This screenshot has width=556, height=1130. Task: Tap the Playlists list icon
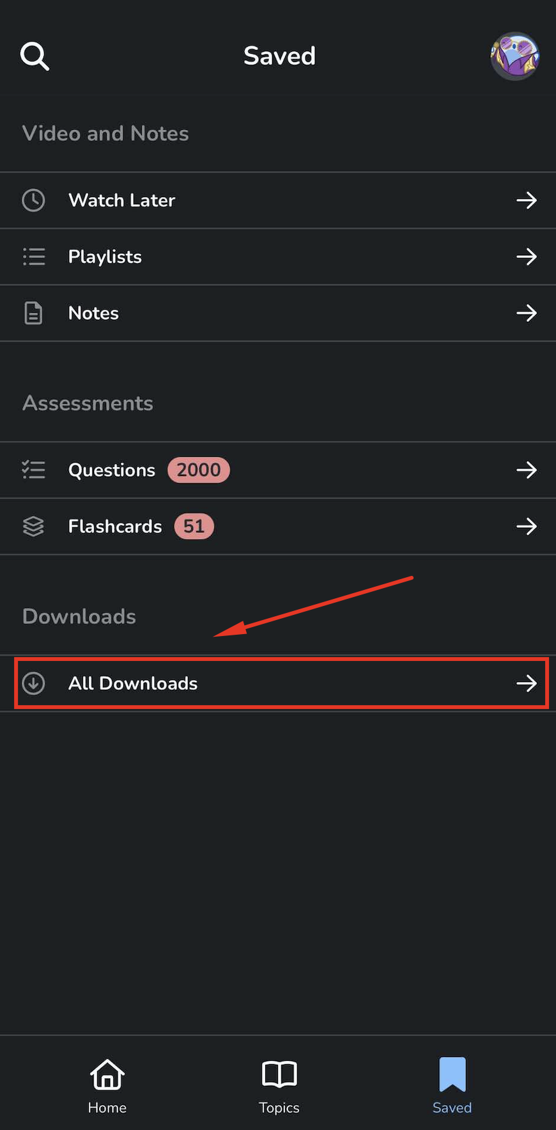click(34, 257)
